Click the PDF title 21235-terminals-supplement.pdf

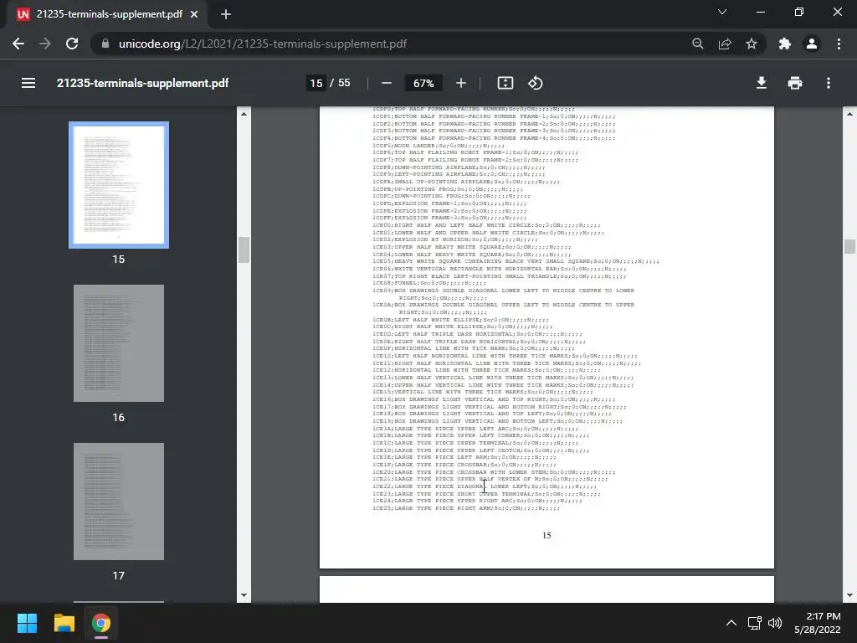[x=142, y=83]
